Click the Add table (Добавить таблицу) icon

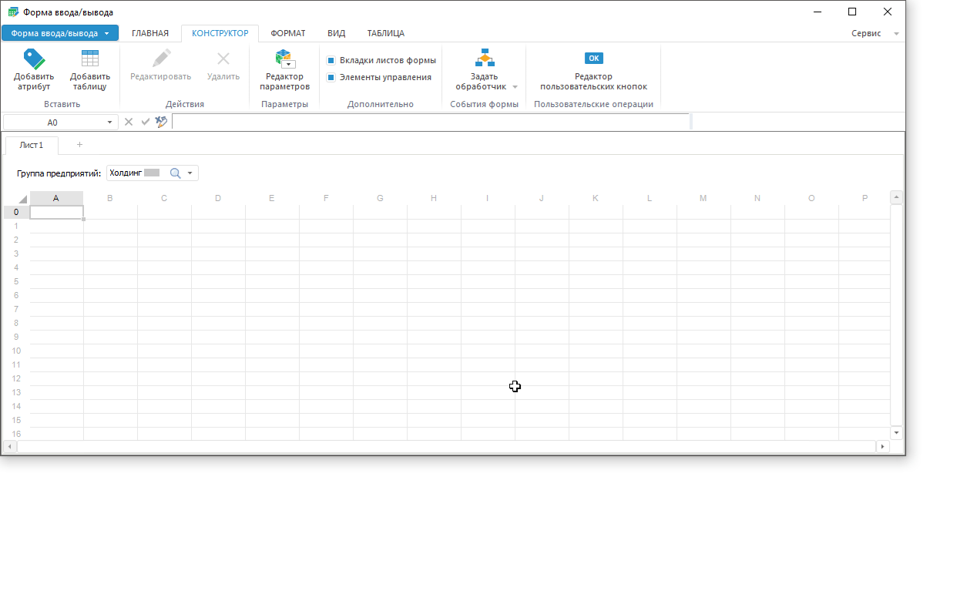90,59
